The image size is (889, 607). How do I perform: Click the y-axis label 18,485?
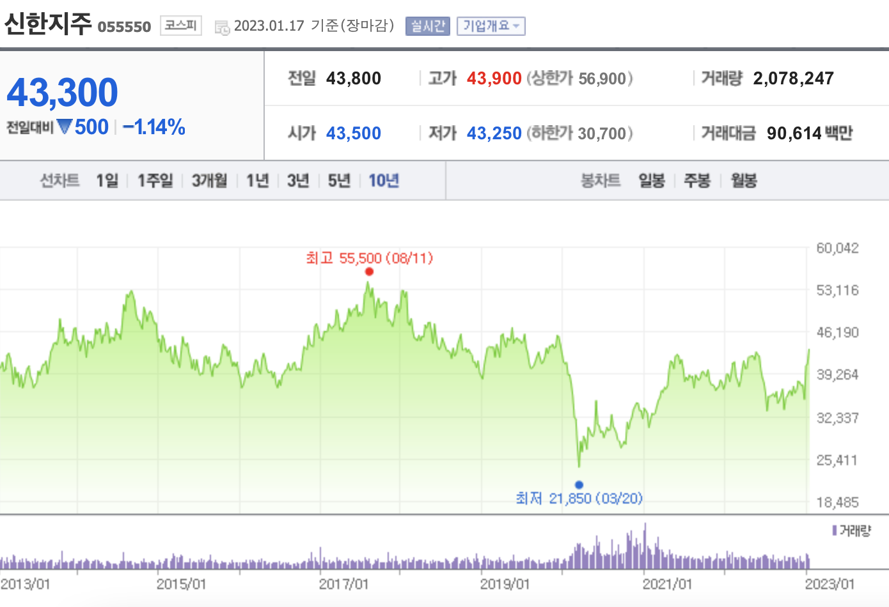tap(837, 503)
